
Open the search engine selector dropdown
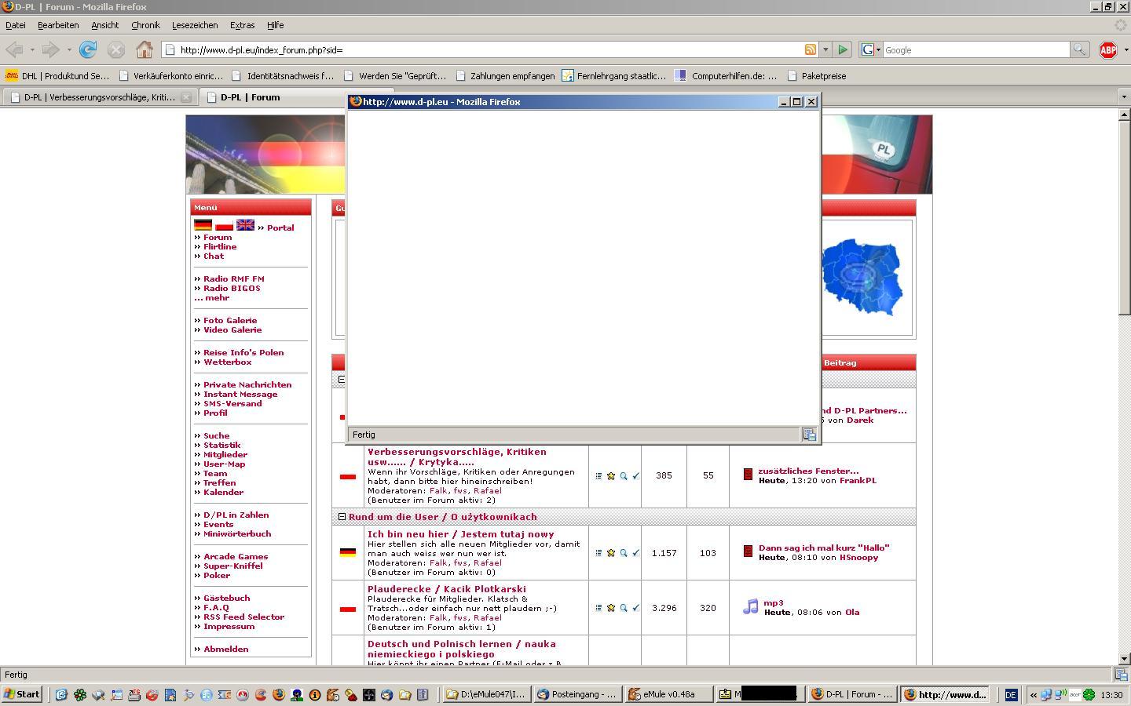(871, 49)
